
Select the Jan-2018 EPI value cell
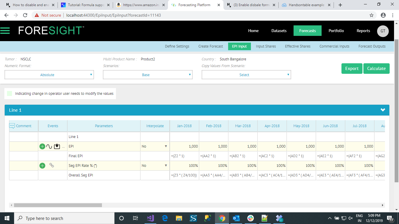point(184,146)
